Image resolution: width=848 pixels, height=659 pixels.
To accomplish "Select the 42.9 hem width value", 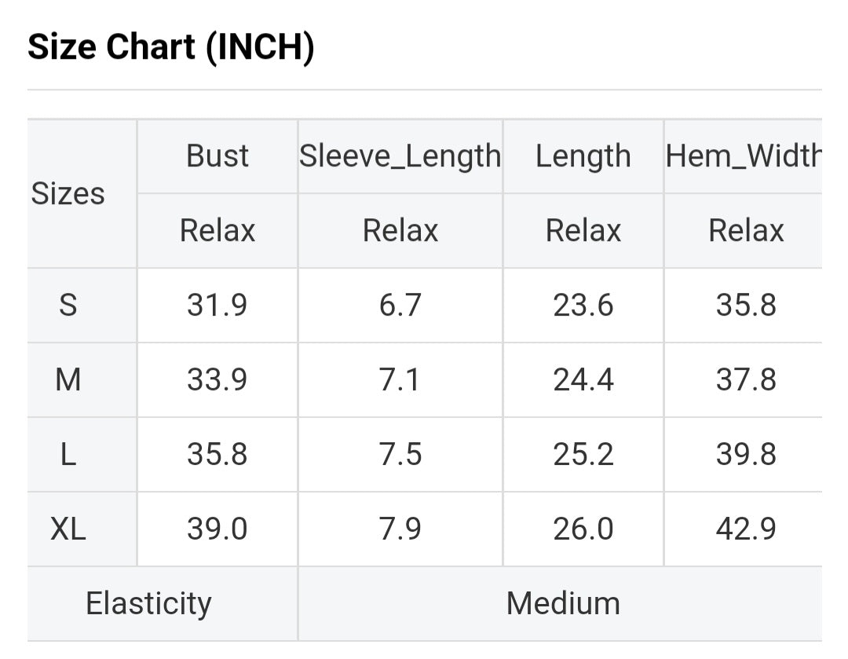I will point(746,529).
